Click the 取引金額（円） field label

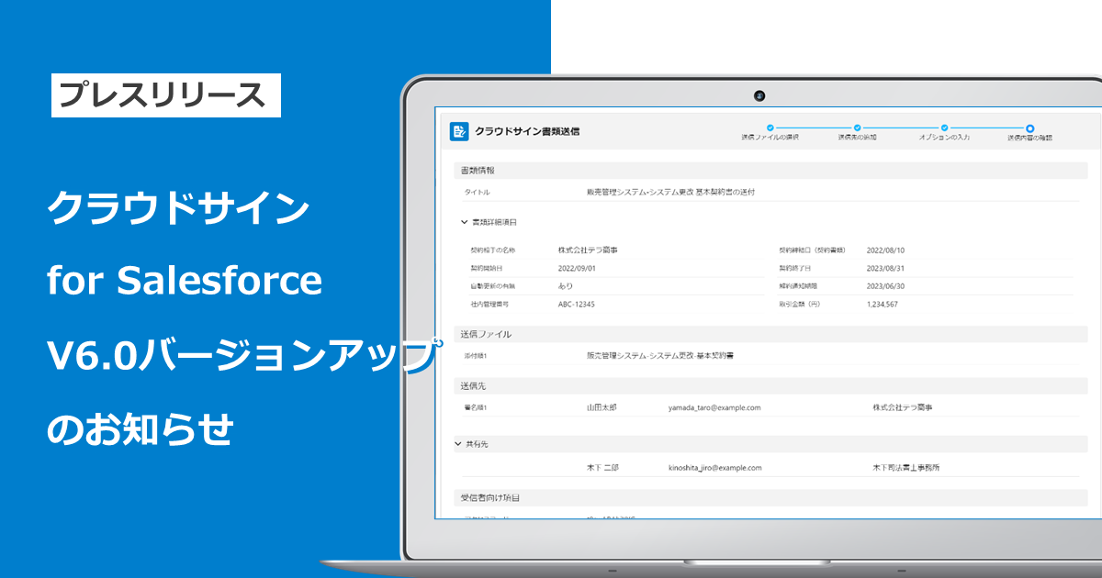click(800, 304)
